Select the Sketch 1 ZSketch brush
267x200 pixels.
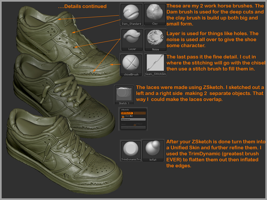(x=124, y=95)
